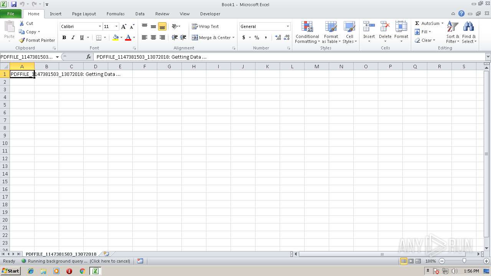This screenshot has height=276, width=491.
Task: Open the Clear dropdown
Action: pos(425,40)
